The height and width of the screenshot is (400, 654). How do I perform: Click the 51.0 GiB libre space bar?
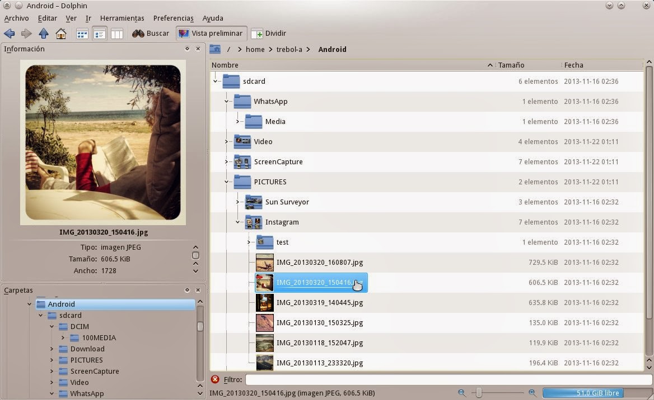597,393
